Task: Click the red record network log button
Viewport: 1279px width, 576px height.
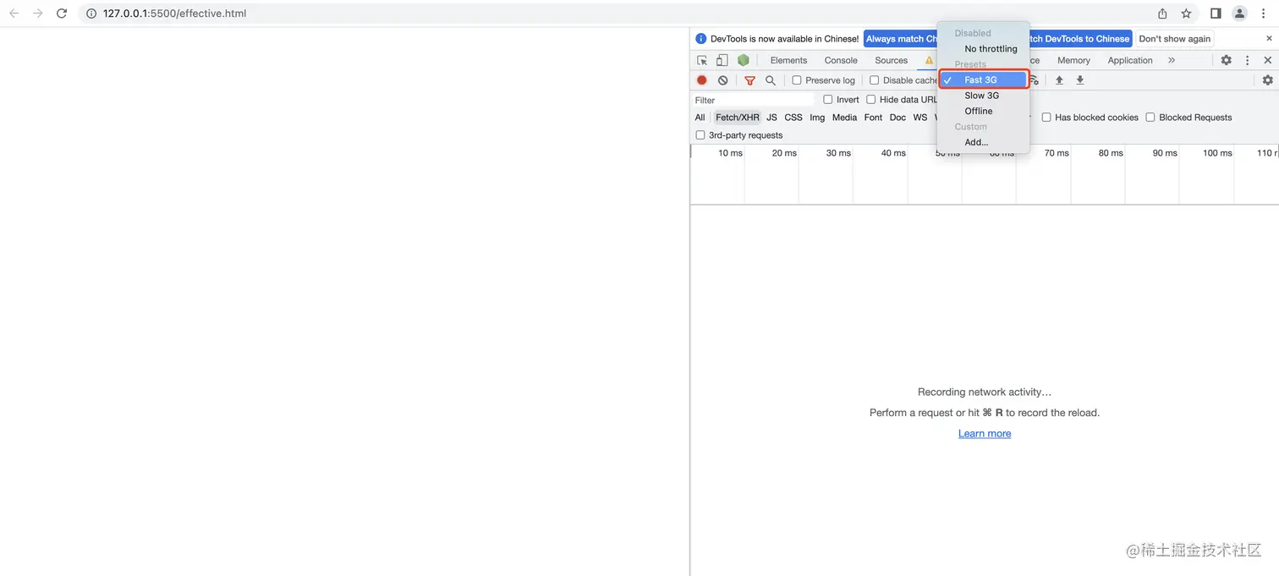Action: [701, 80]
